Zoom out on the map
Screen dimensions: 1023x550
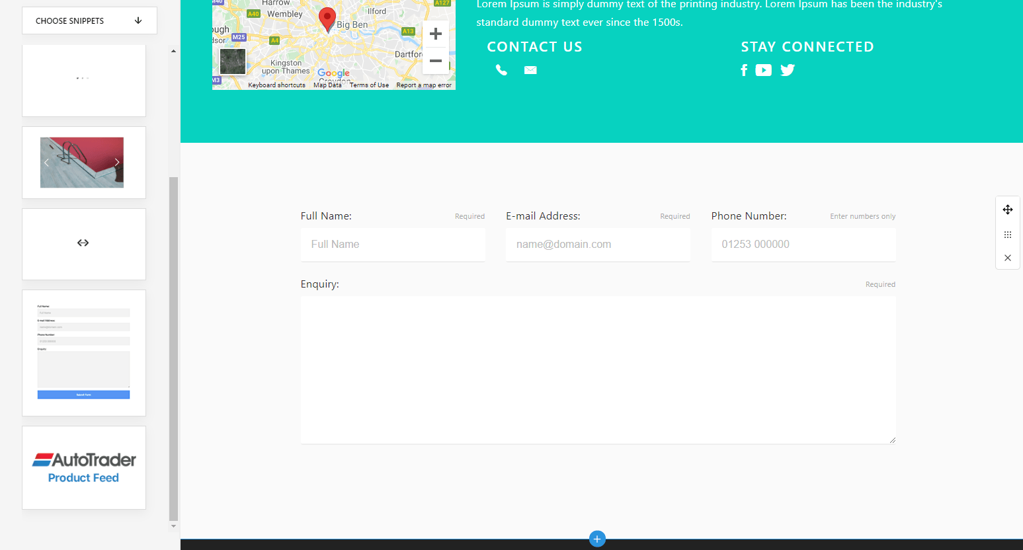pyautogui.click(x=436, y=61)
